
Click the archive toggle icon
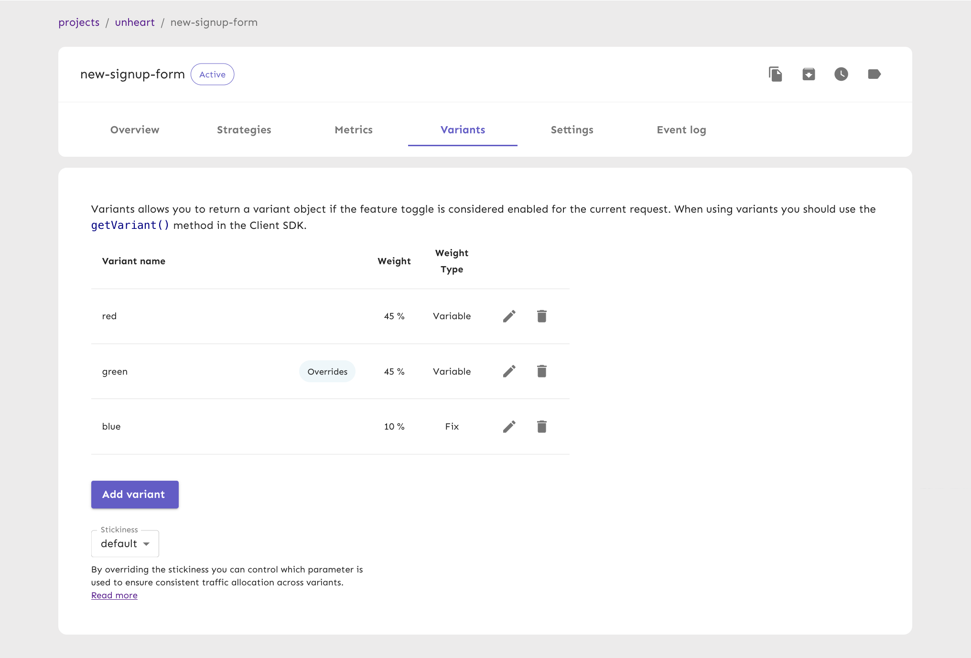point(809,74)
